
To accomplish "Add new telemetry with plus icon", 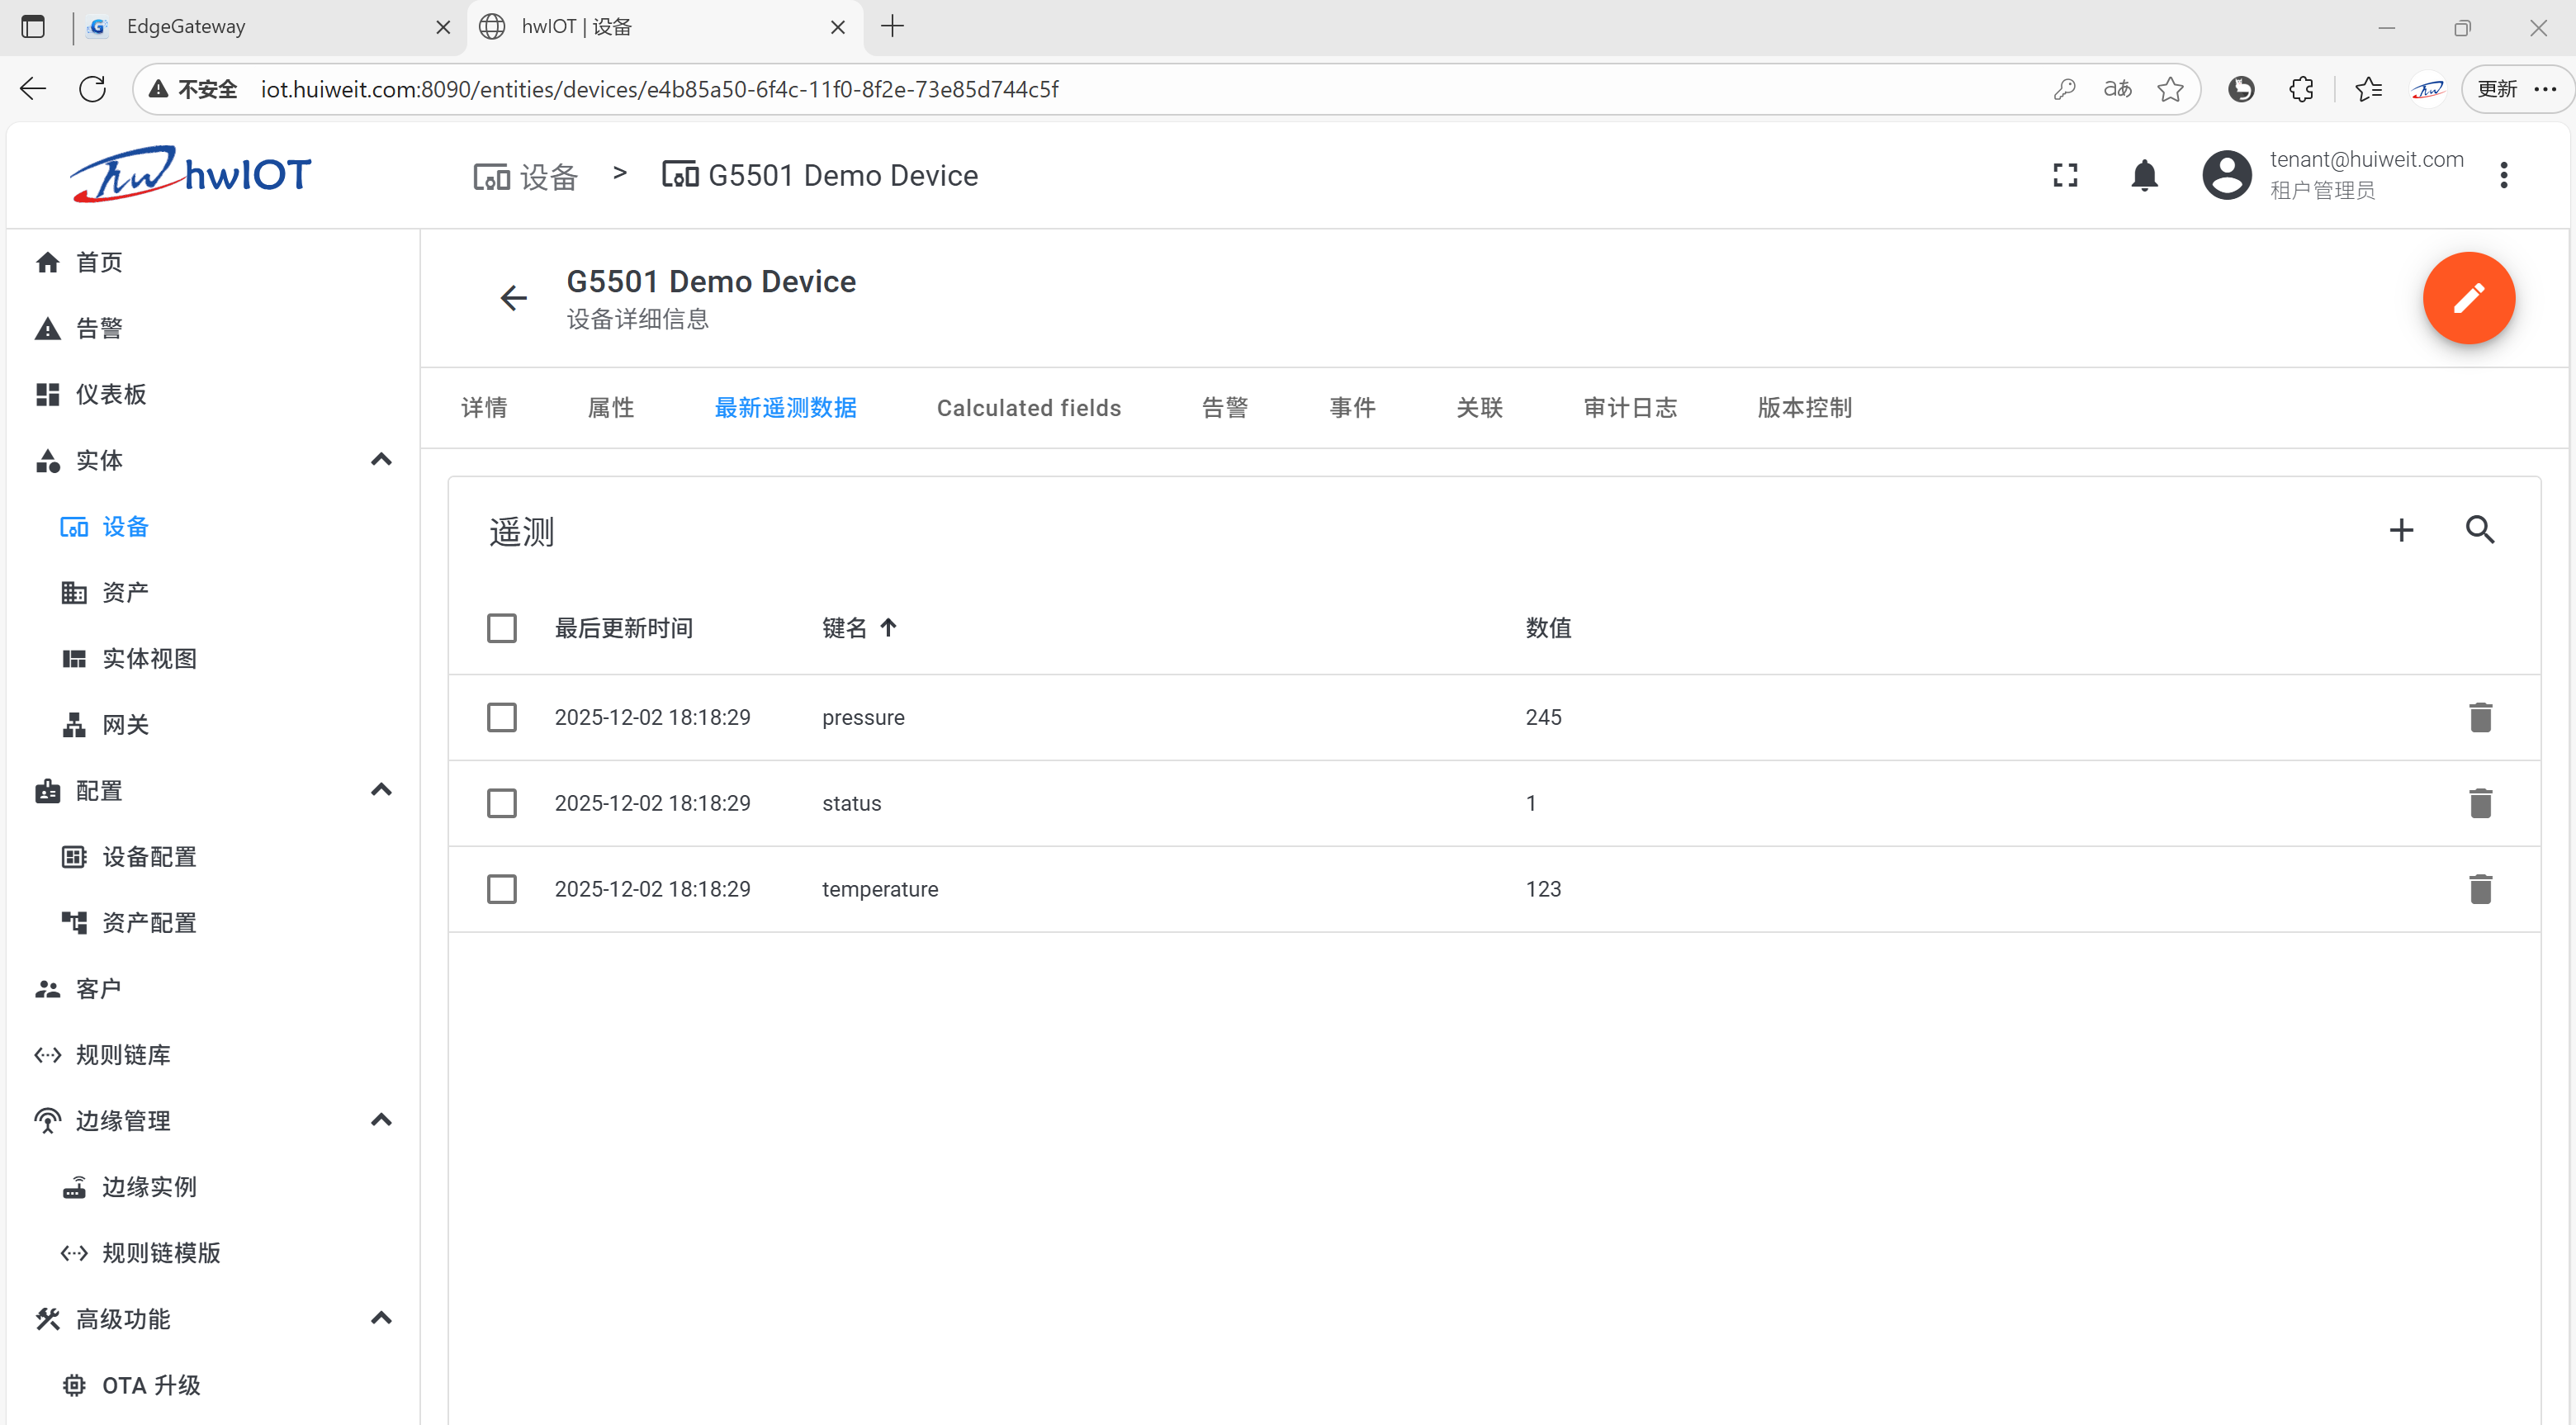I will (2400, 530).
